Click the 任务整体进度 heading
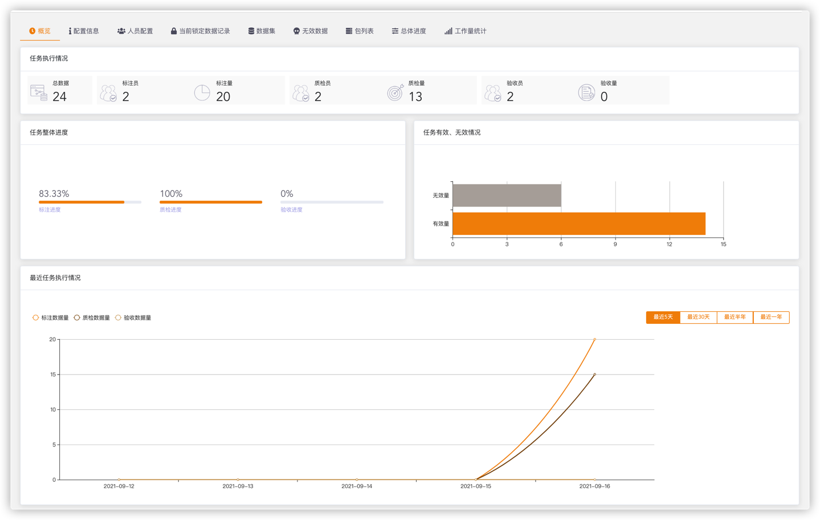This screenshot has height=520, width=820. (49, 132)
